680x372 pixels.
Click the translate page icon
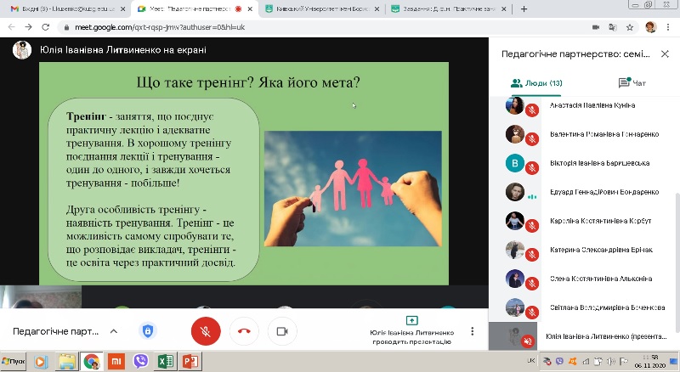coord(613,27)
